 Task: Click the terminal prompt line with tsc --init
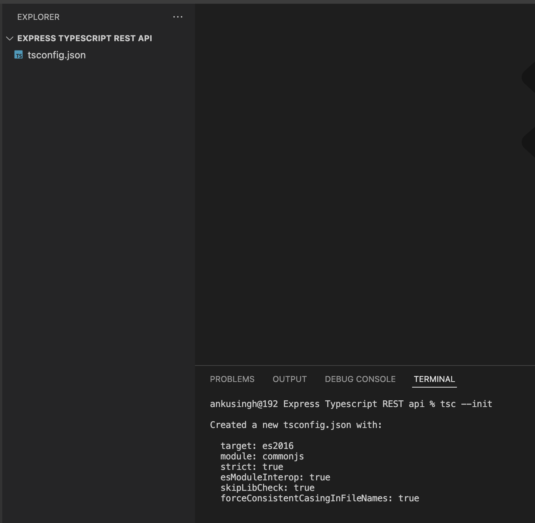coord(351,404)
